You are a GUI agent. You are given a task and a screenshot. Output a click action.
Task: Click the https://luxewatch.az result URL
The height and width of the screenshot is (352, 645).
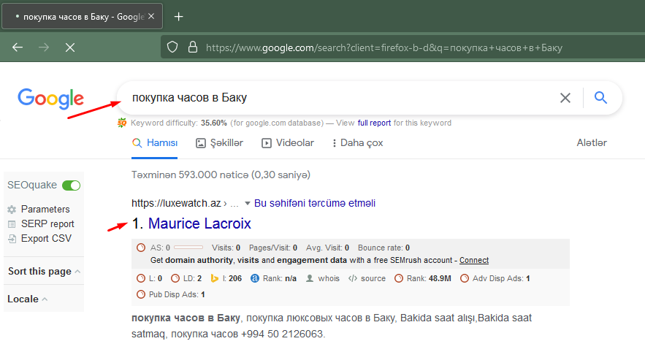(176, 203)
